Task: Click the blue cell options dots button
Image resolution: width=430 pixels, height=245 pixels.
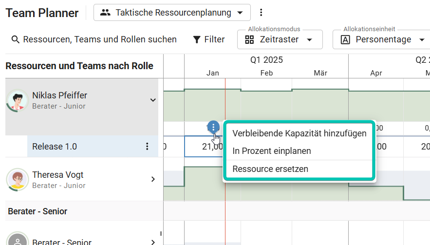Action: [213, 127]
